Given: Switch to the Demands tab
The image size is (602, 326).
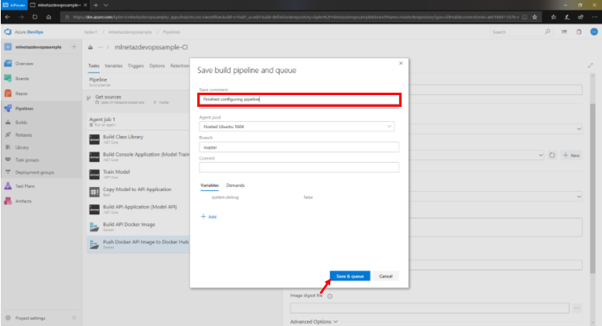Looking at the screenshot, I should (236, 184).
